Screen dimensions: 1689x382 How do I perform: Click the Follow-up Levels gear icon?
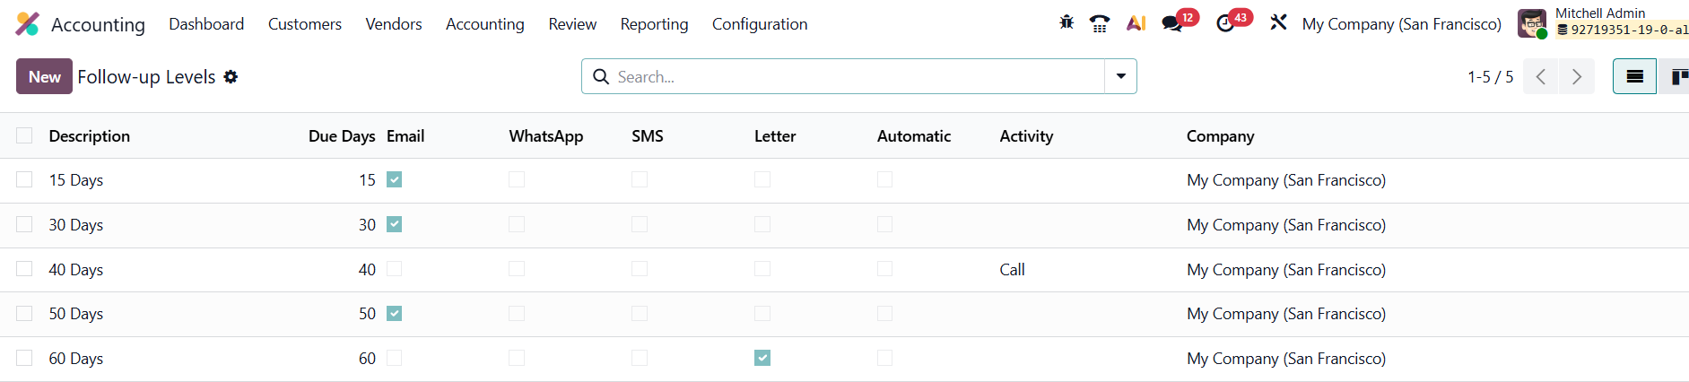coord(231,77)
